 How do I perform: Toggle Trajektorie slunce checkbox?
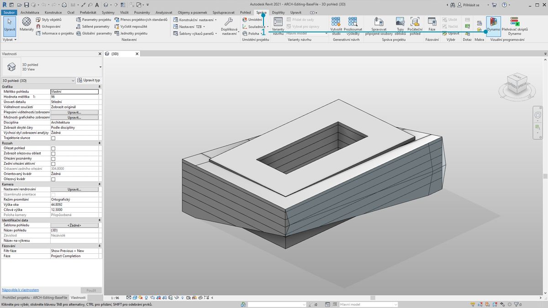point(53,138)
